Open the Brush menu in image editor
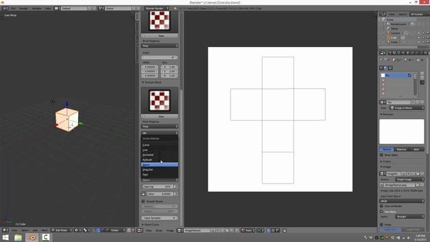This screenshot has height=242, width=430. 159,231
